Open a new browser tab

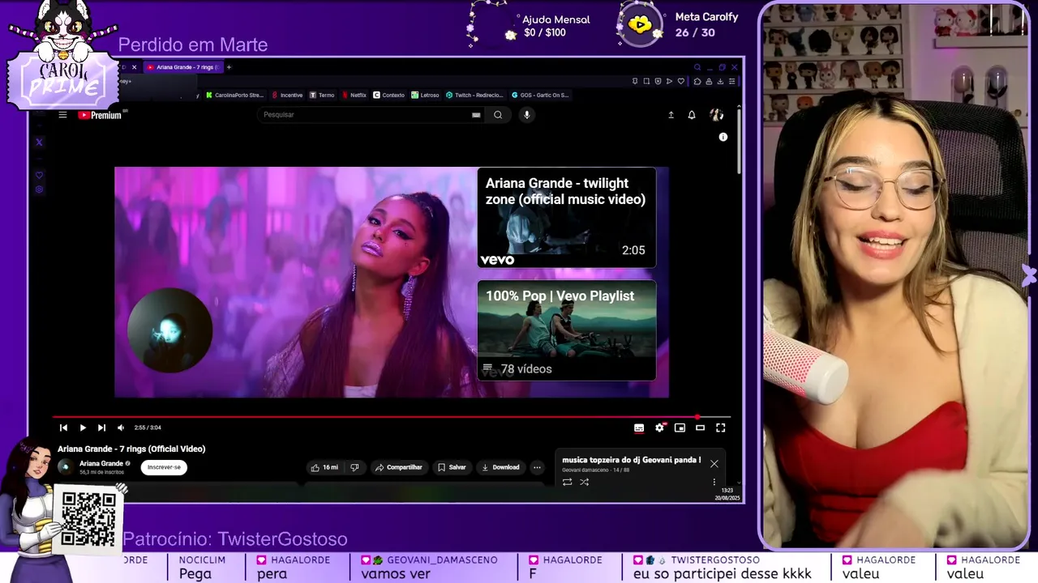coord(229,67)
